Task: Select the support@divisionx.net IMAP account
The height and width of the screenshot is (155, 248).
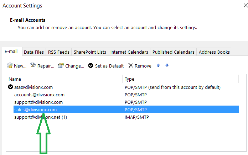Action: (x=40, y=117)
